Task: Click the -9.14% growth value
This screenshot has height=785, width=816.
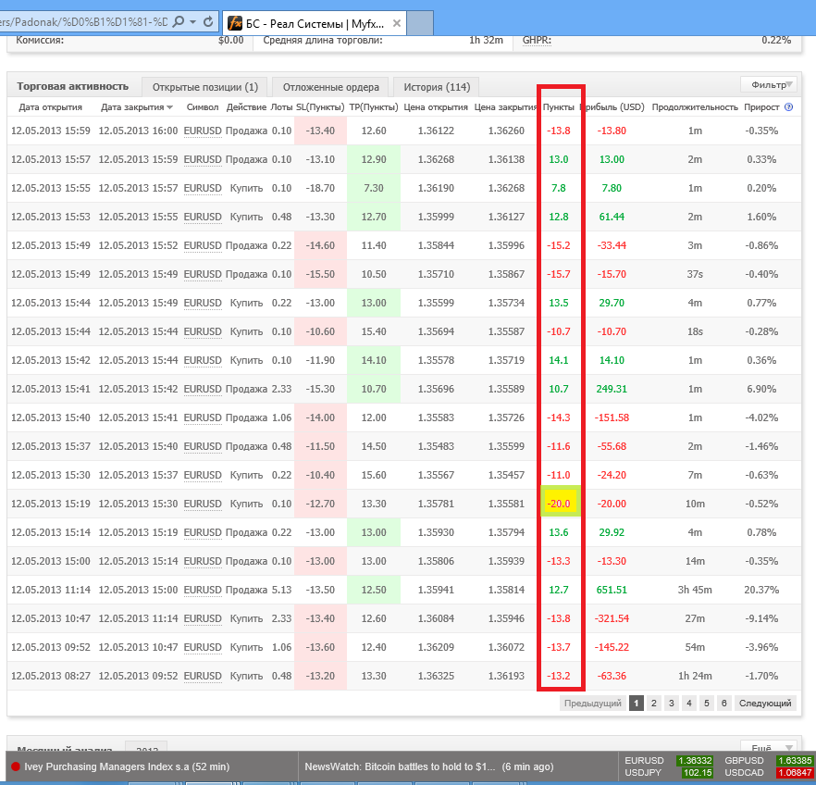Action: [x=761, y=618]
